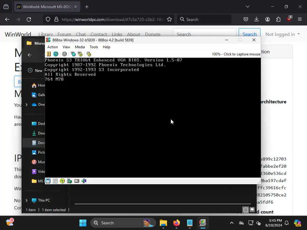
Task: Click the taskbar Search box
Action: 123,223
